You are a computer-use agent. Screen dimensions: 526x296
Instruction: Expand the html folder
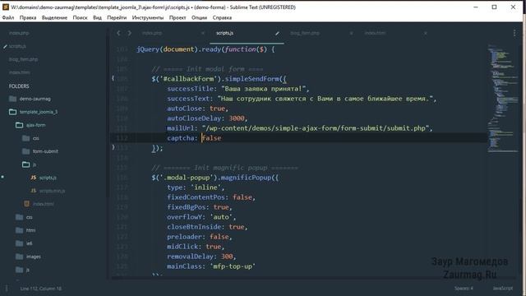30,230
